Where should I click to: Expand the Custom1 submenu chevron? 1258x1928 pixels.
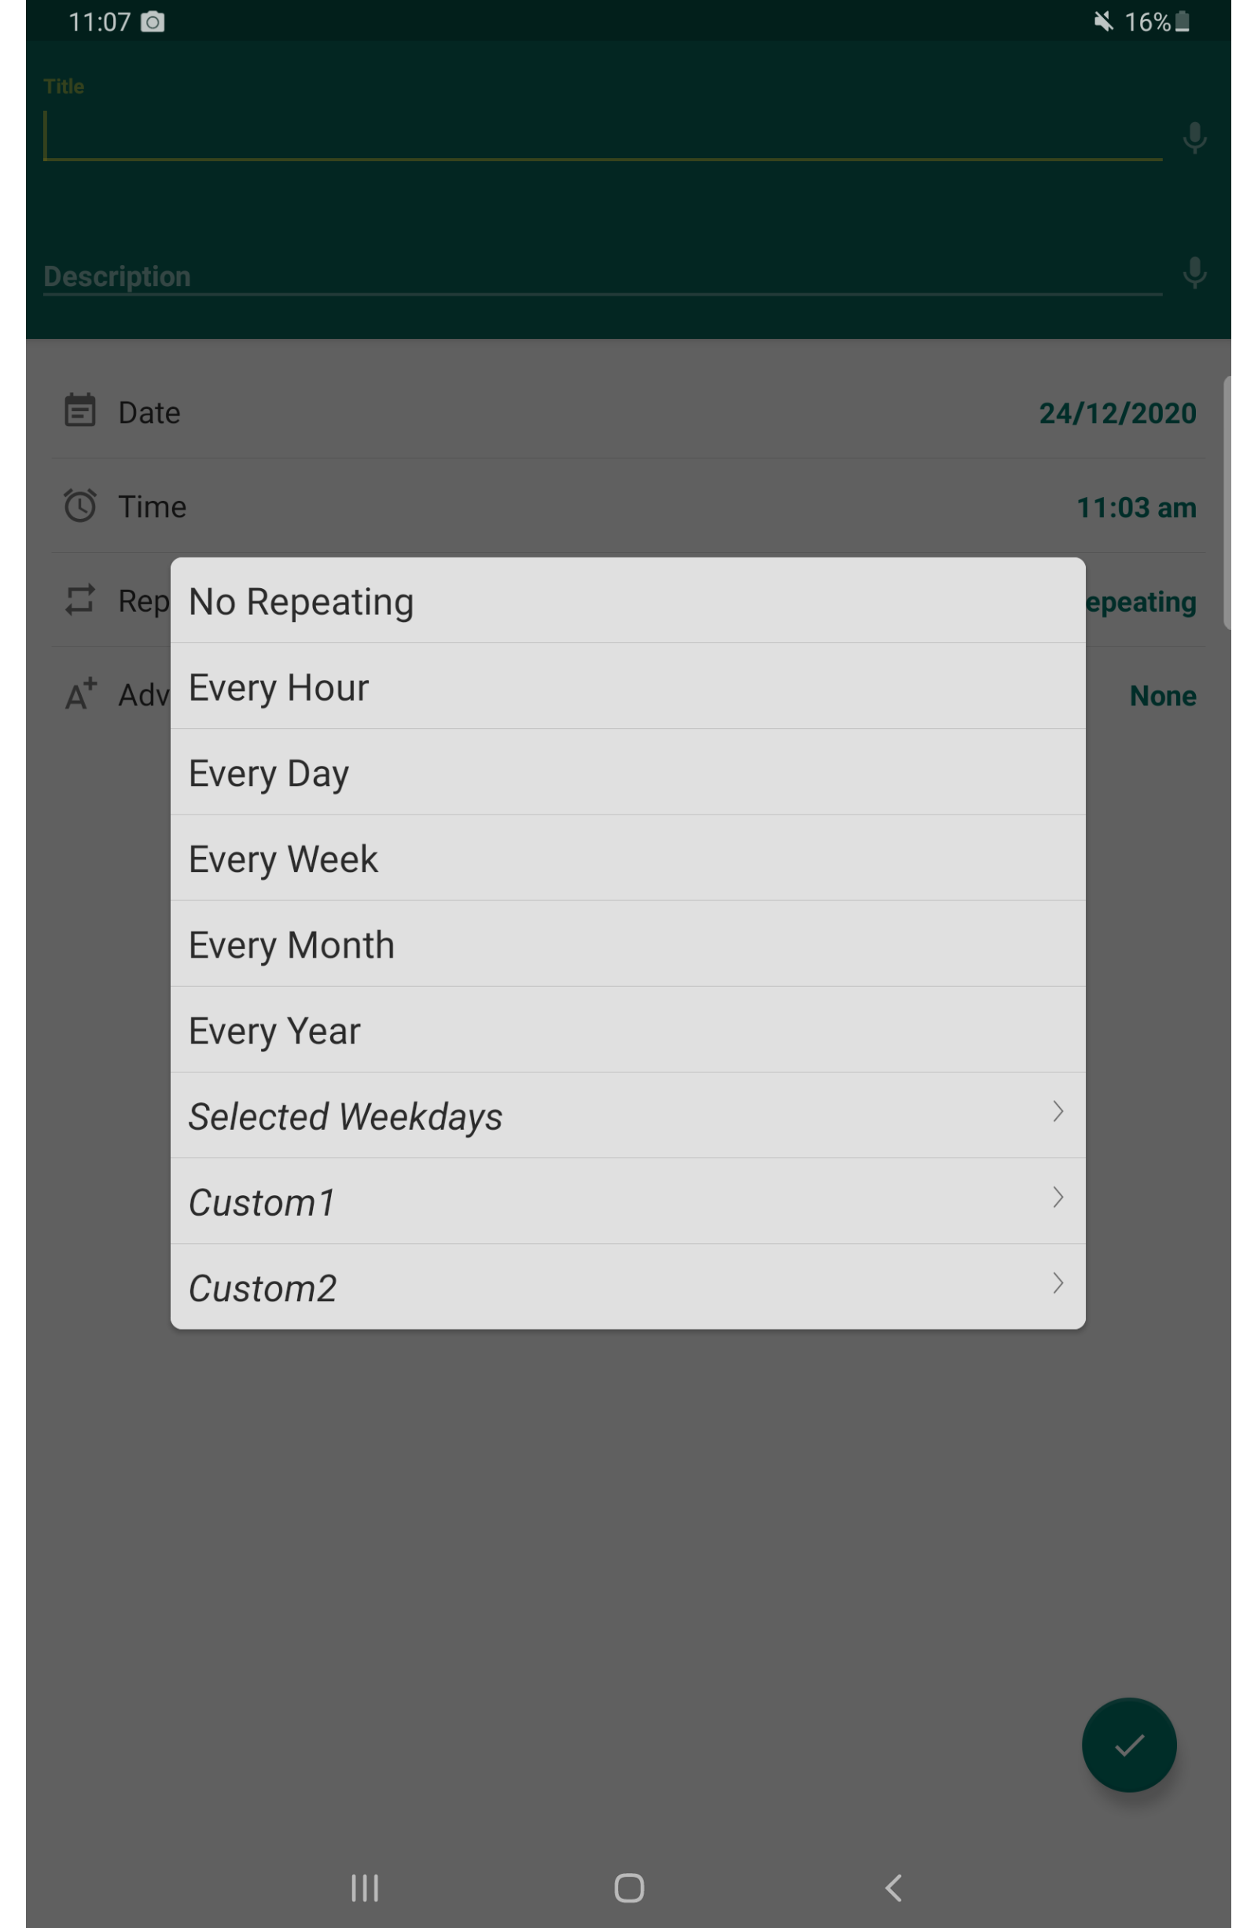pyautogui.click(x=1057, y=1198)
